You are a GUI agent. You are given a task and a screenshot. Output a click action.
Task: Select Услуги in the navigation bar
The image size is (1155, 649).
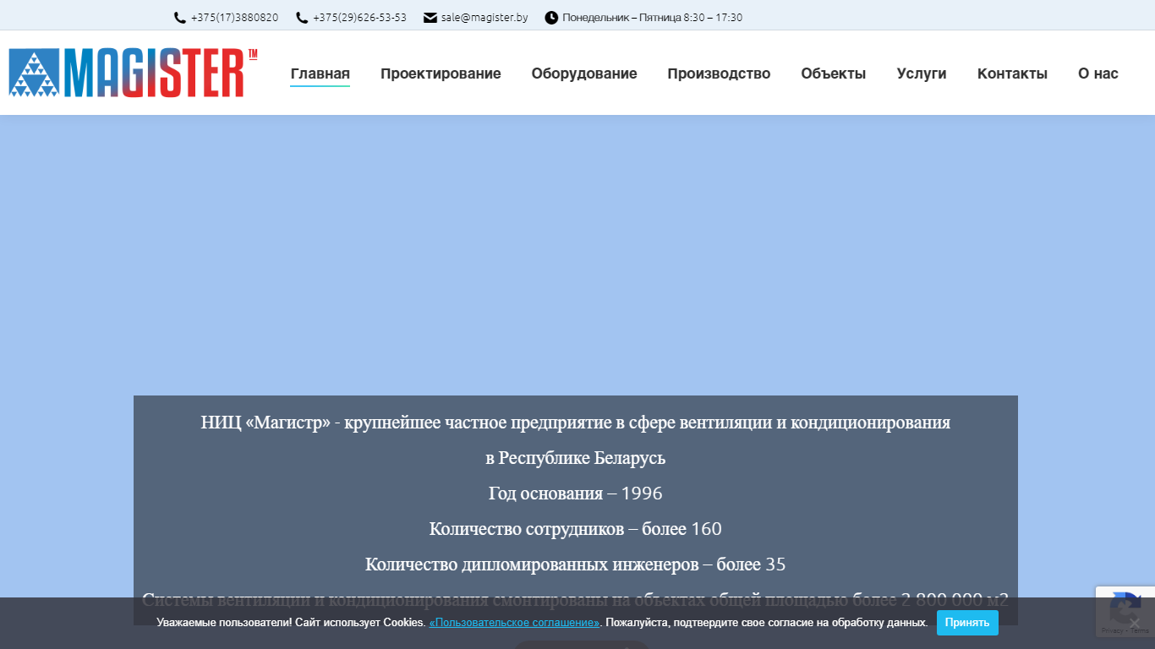click(x=922, y=74)
